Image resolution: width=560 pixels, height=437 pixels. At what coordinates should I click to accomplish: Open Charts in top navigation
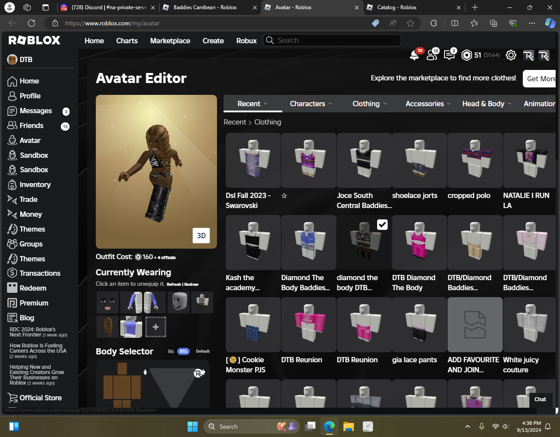tap(127, 41)
